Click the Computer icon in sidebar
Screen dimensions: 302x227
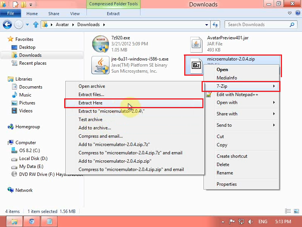[11, 143]
